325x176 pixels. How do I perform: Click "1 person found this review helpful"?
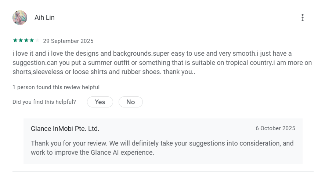[x=56, y=87]
